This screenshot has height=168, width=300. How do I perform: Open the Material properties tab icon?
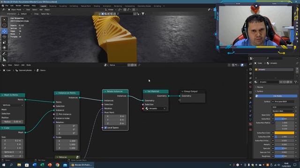[250, 124]
